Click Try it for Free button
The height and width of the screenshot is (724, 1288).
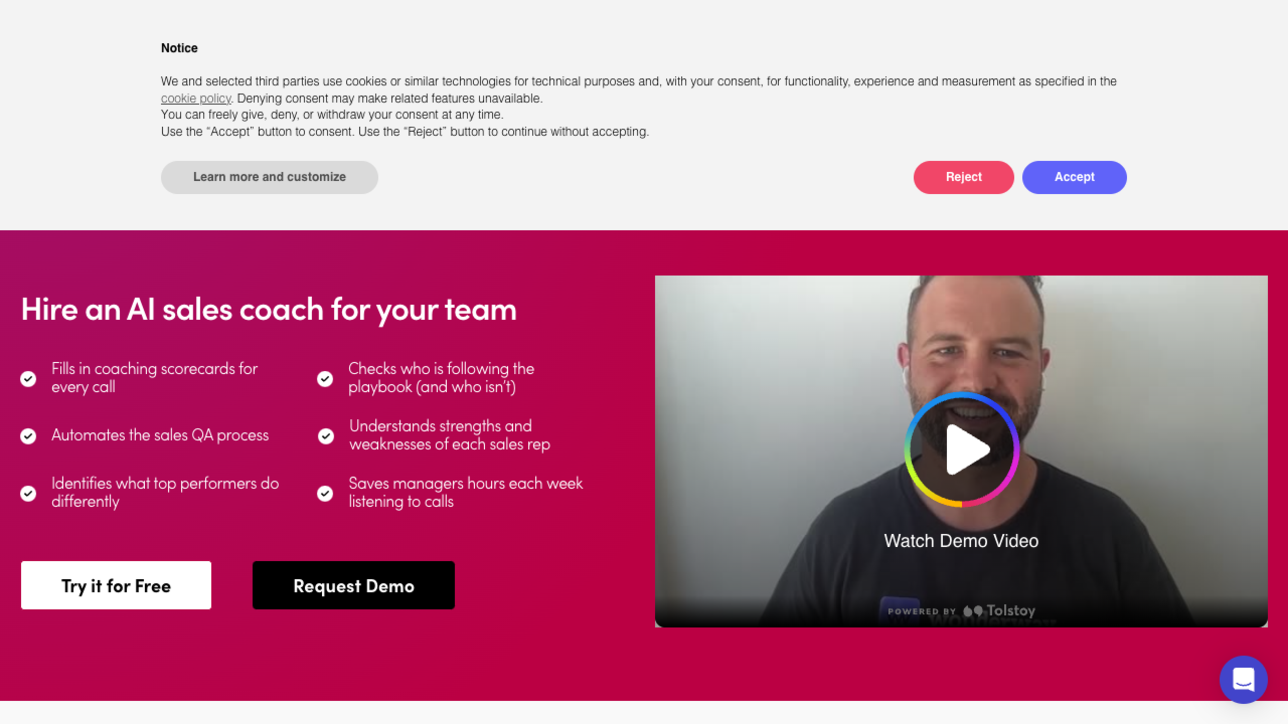coord(116,585)
